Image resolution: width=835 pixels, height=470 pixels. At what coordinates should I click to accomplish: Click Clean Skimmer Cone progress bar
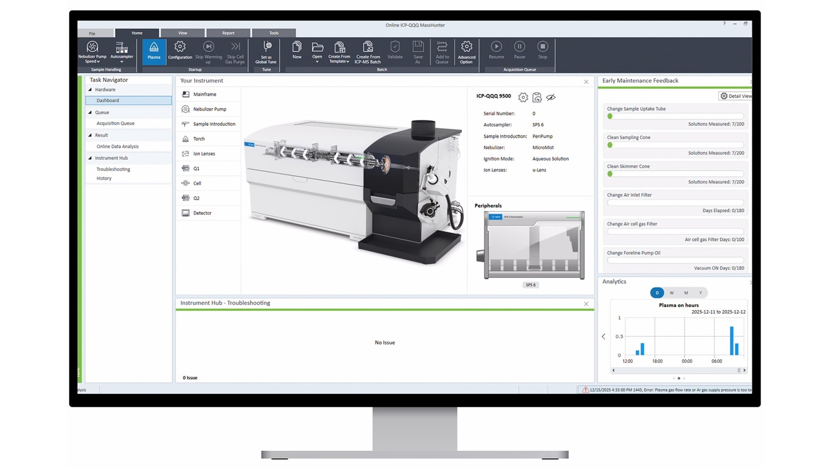pyautogui.click(x=675, y=174)
